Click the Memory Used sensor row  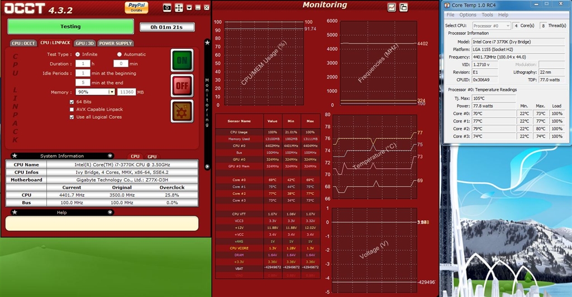click(x=268, y=139)
